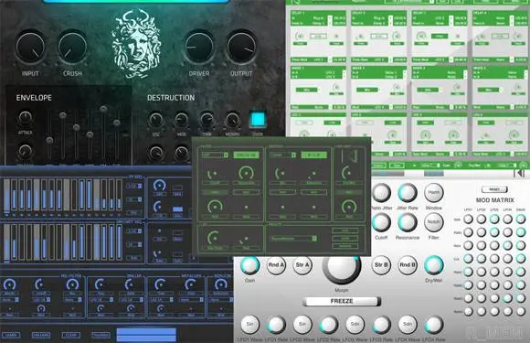Click the skip-to-start icon above Mod Matrix

[x=520, y=174]
